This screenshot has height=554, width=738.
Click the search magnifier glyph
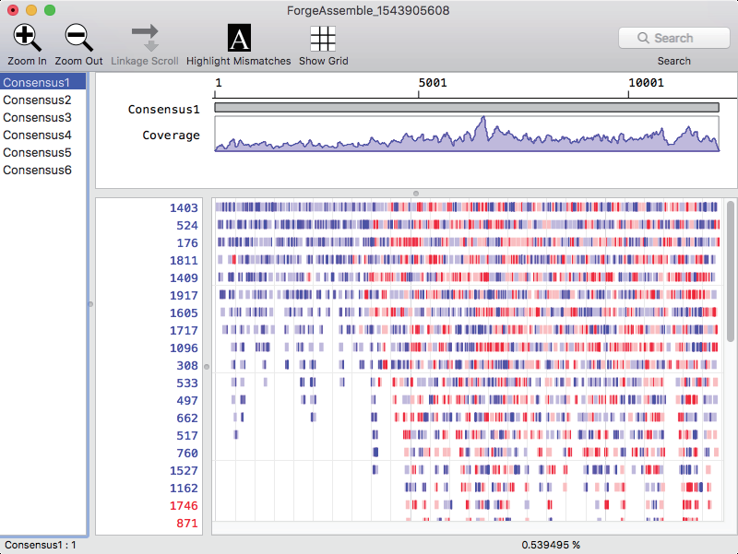[643, 38]
